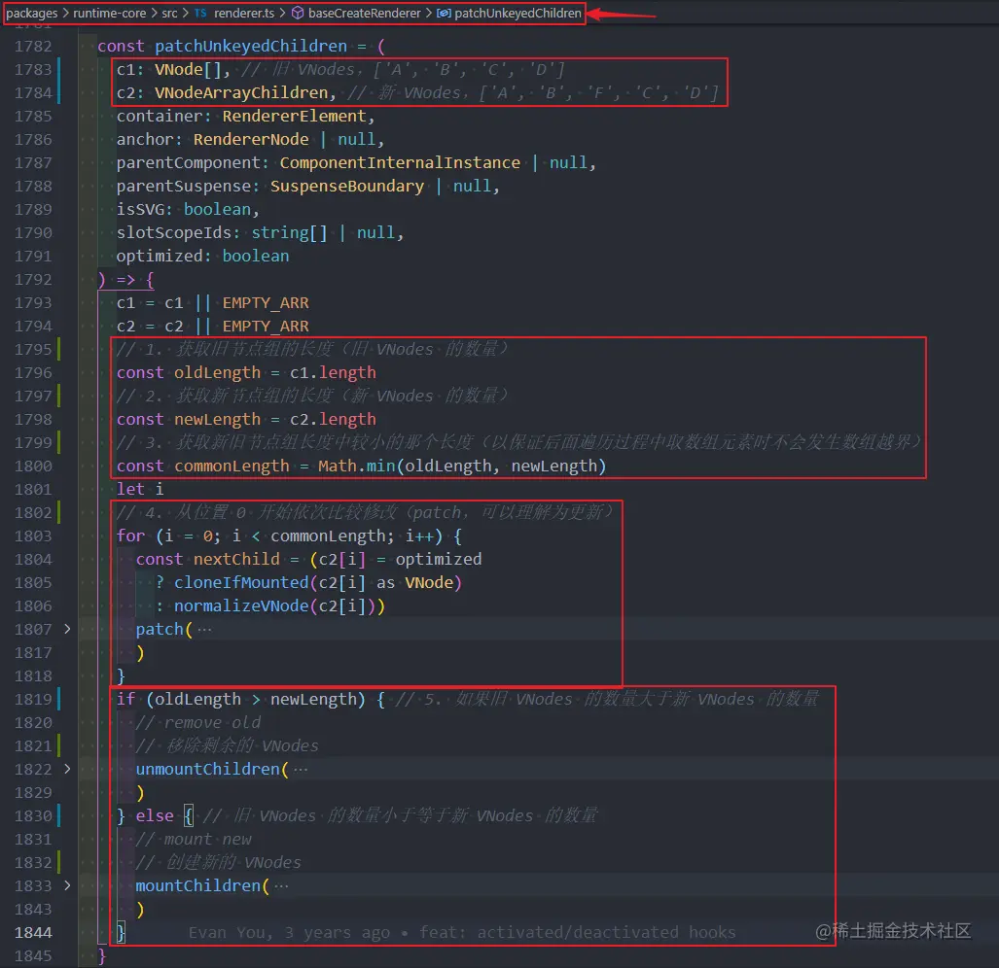Click the git blame 'Evan You, 3 years ago' annotation
Screen dimensions: 999x968
289,933
